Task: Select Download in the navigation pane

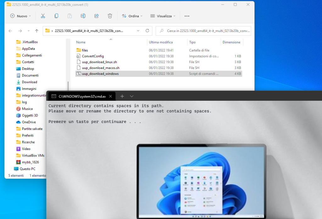Action: click(29, 82)
